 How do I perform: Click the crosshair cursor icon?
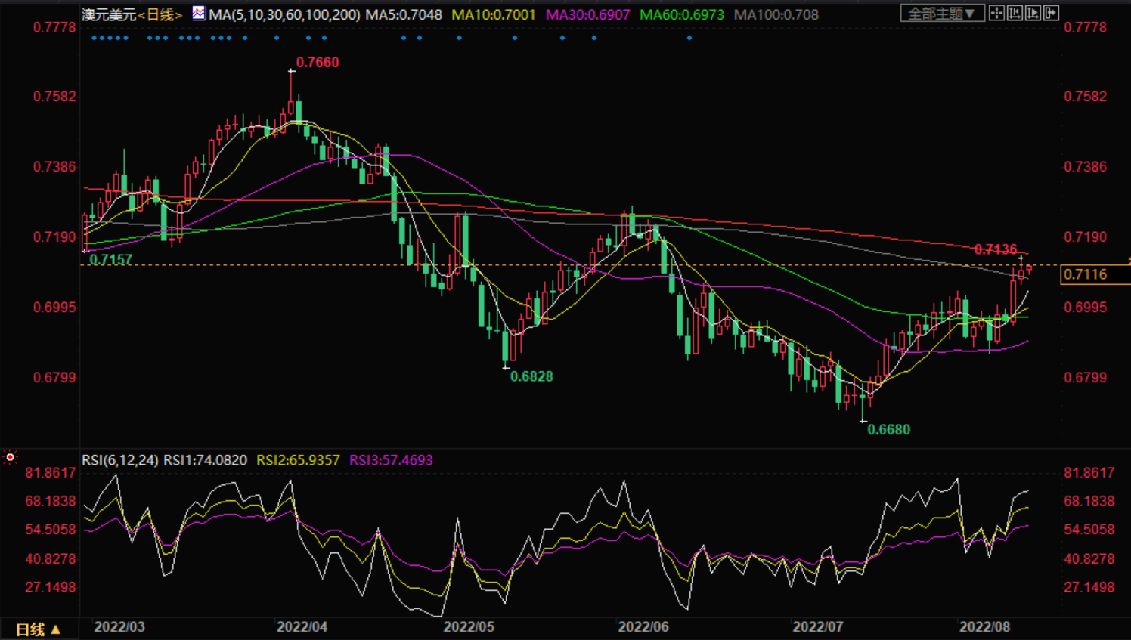996,13
